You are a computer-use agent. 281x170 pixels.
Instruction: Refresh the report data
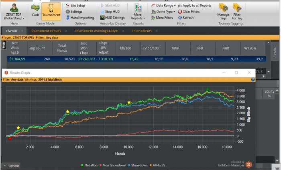(186, 18)
